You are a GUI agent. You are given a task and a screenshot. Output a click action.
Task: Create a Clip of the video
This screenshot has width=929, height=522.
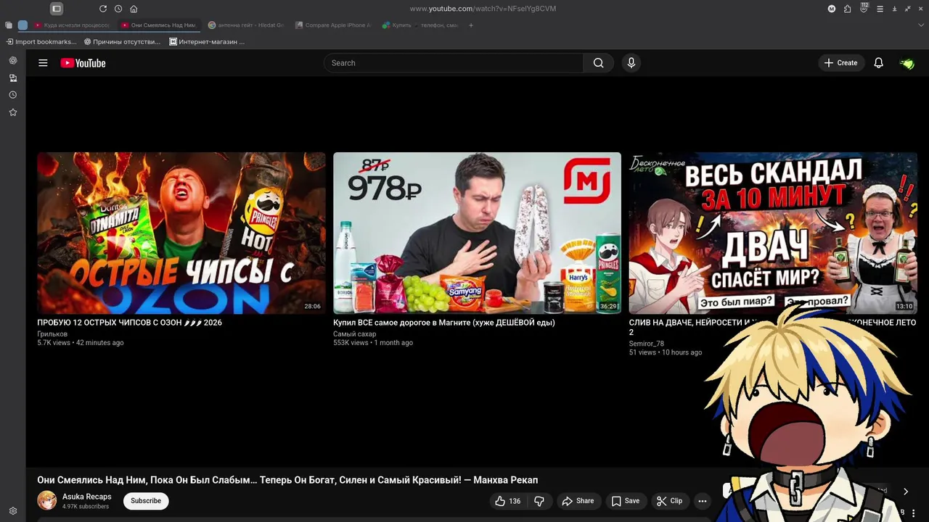[669, 501]
